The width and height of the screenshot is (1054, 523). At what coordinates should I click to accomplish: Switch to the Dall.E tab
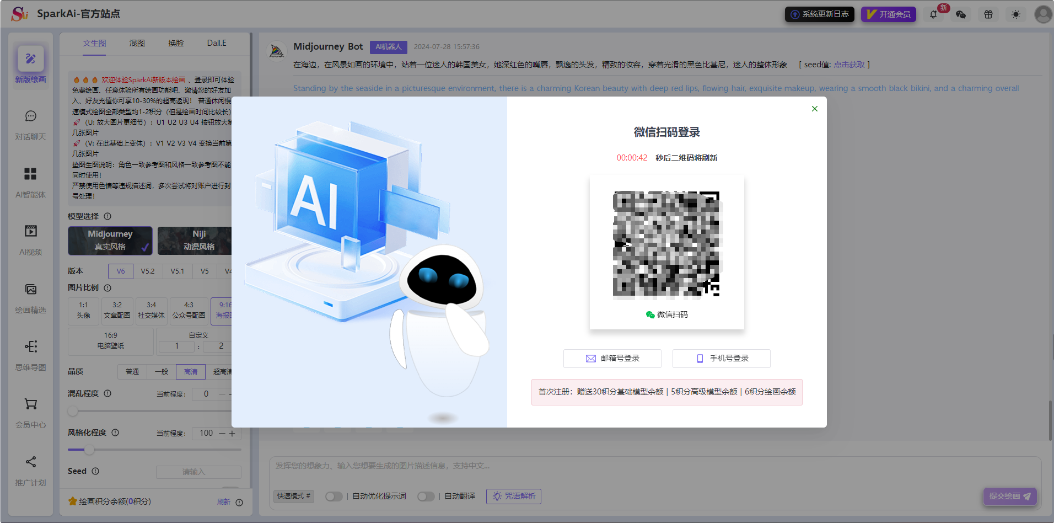click(217, 43)
